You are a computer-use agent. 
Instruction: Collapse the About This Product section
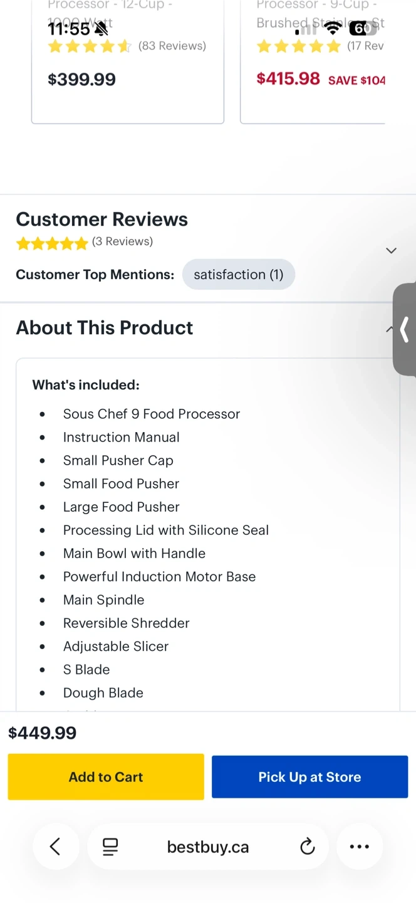click(390, 328)
